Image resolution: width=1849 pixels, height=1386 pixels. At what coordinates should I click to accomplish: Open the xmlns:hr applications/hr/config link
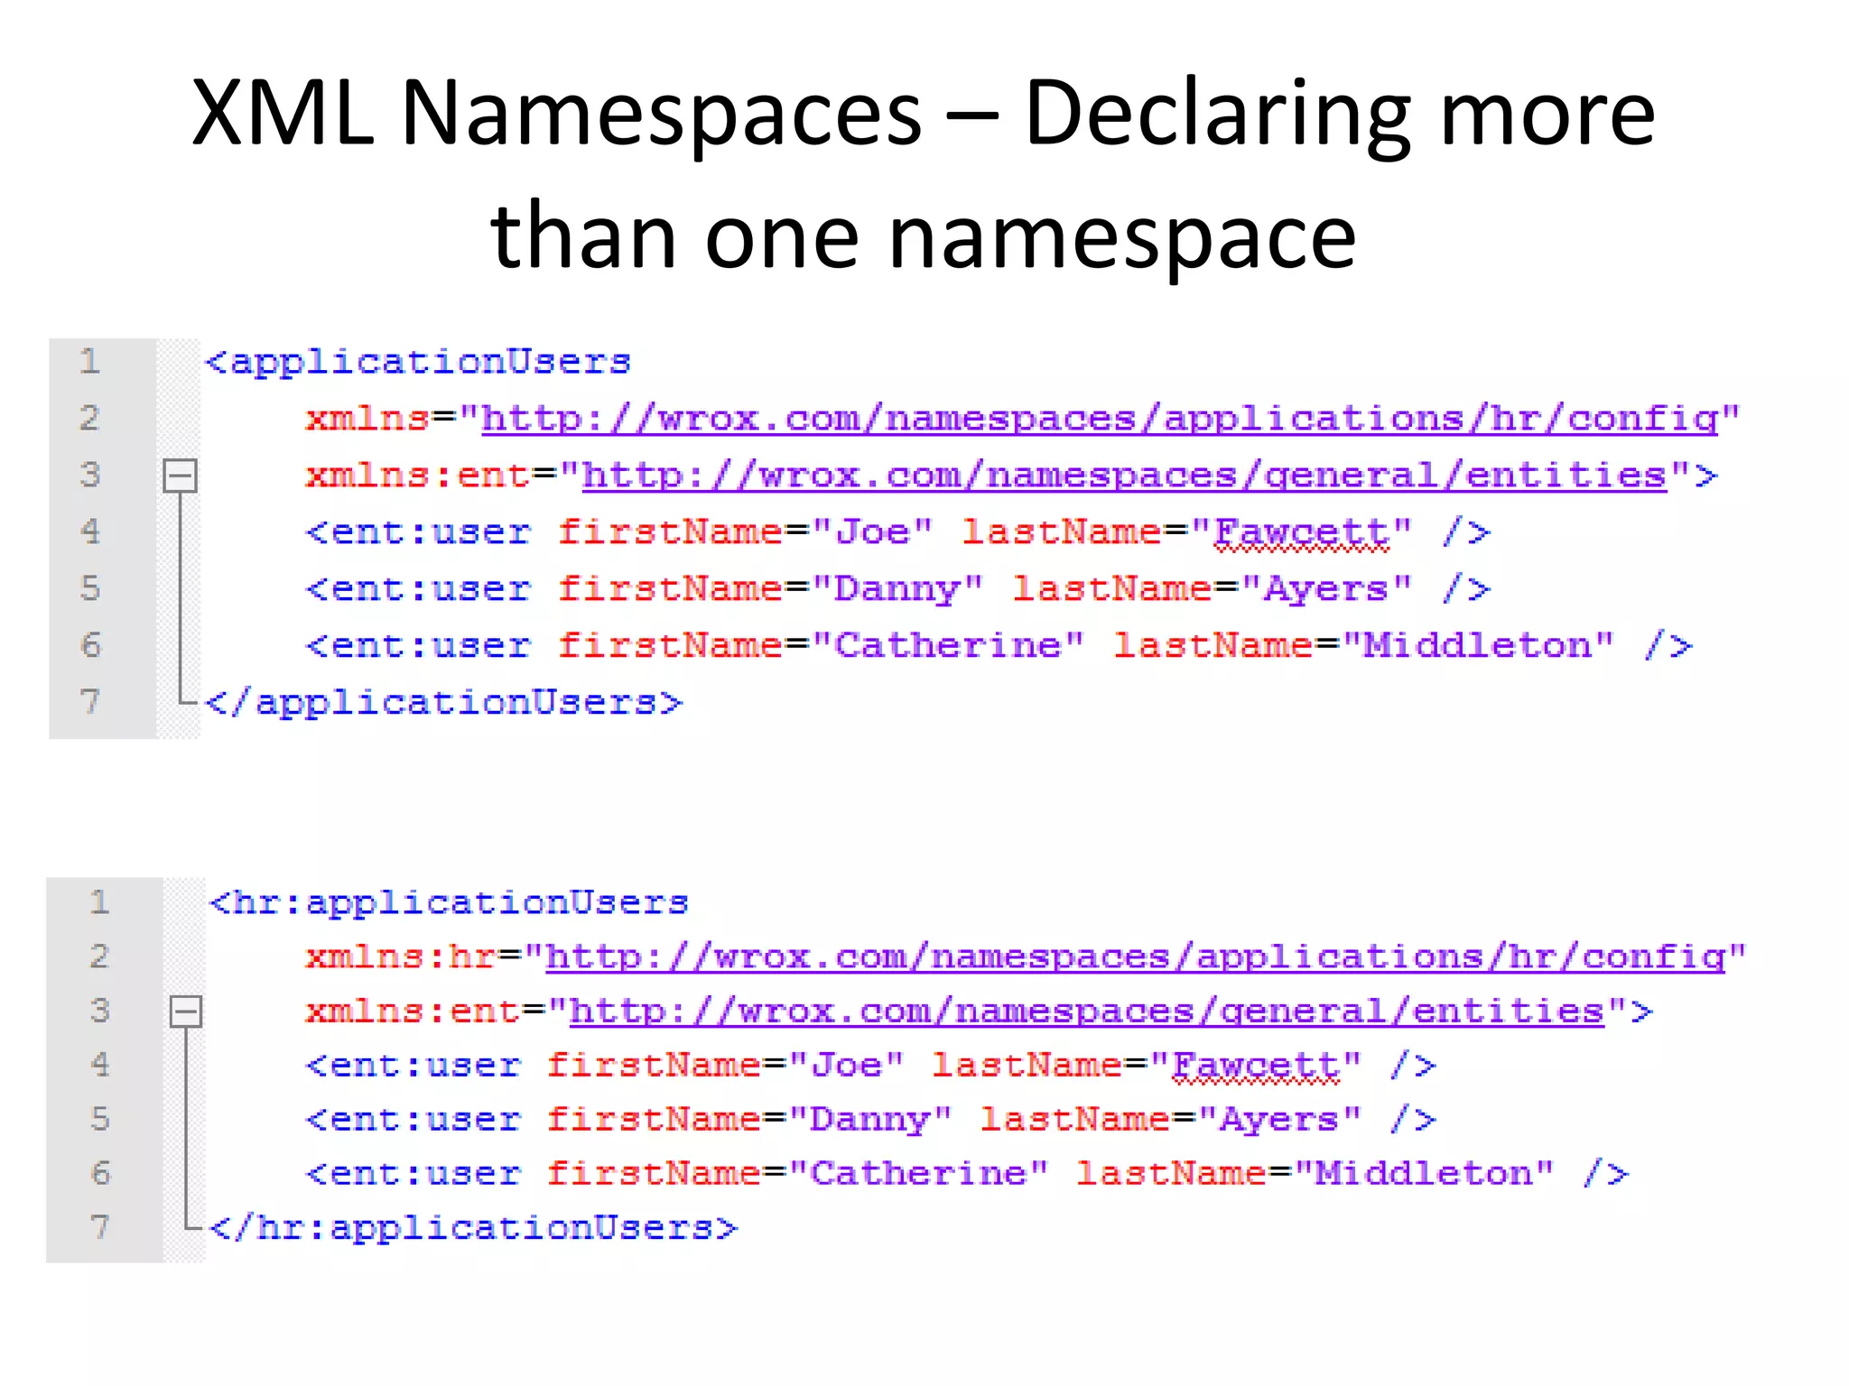click(x=1136, y=956)
